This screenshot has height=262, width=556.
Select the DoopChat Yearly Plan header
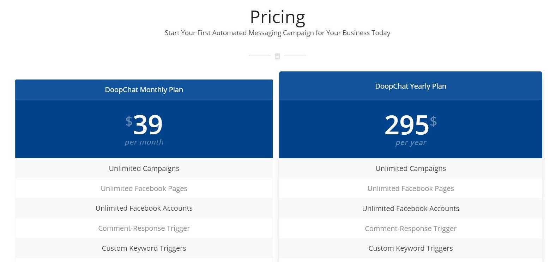click(x=411, y=86)
